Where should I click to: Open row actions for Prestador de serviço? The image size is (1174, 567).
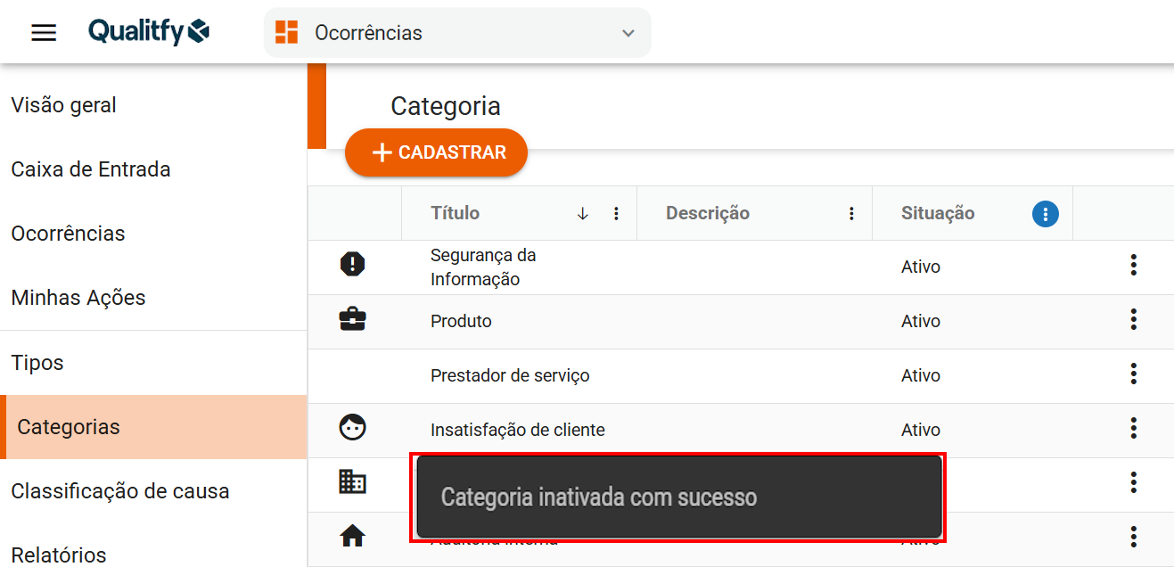coord(1133,374)
